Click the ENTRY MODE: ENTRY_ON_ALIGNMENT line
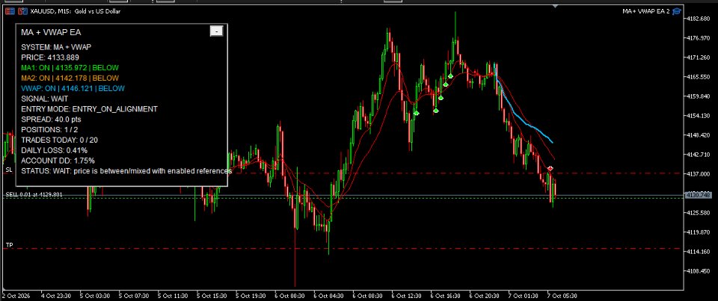The image size is (718, 301). pos(89,109)
